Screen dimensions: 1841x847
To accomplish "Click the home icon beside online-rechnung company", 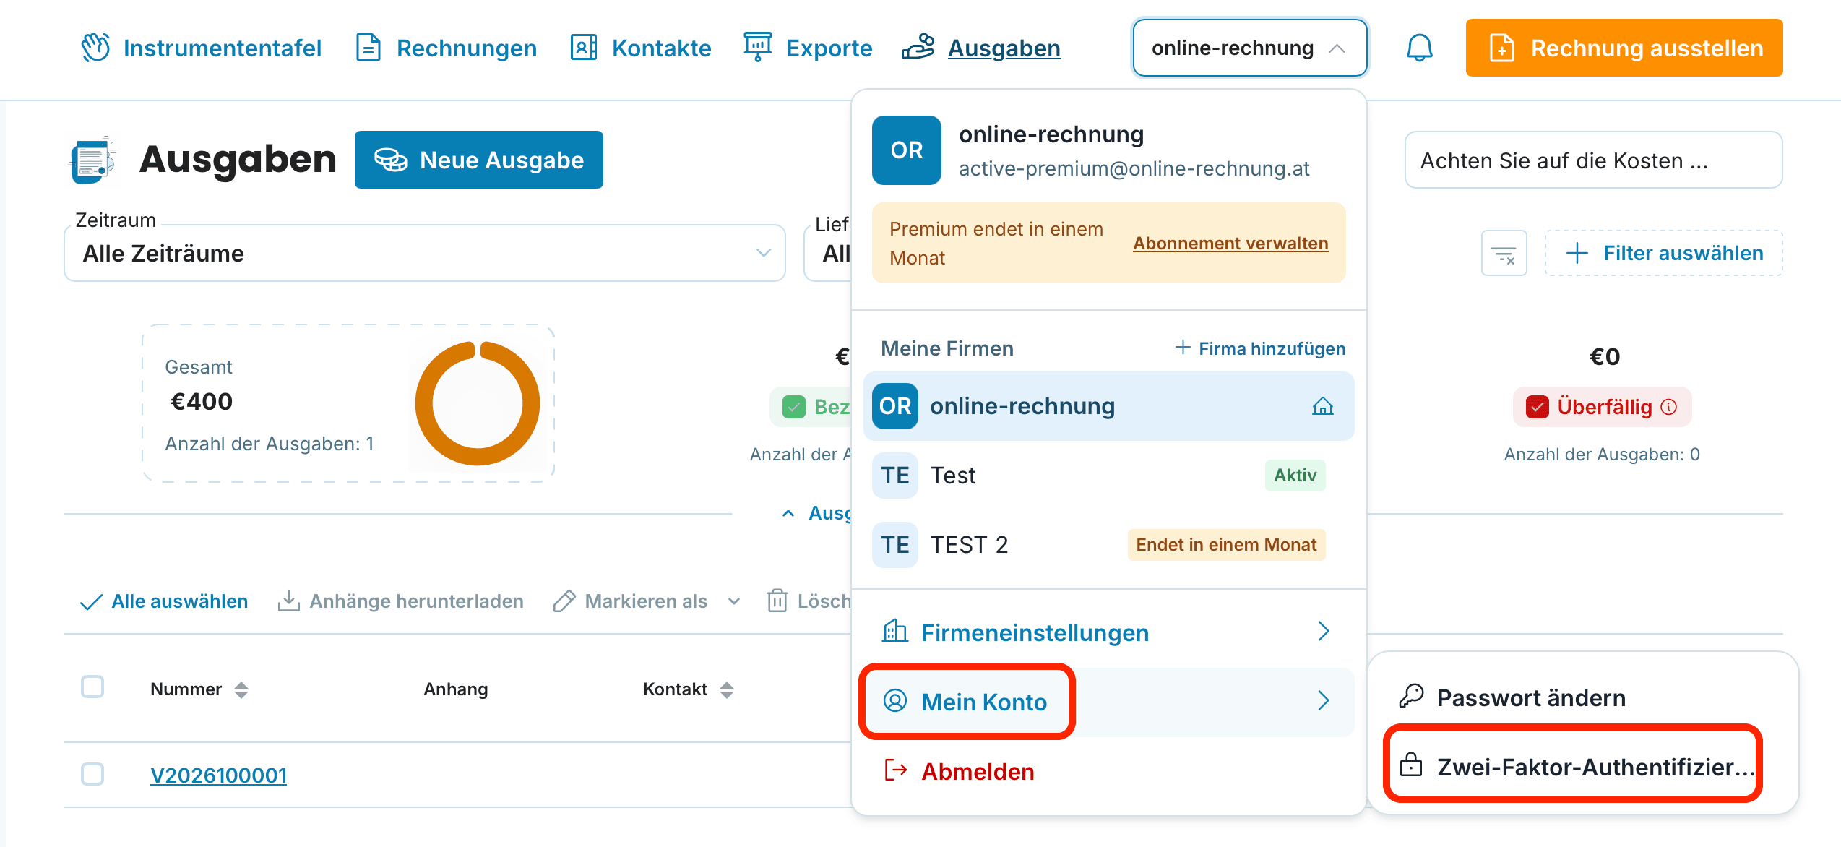I will tap(1322, 406).
